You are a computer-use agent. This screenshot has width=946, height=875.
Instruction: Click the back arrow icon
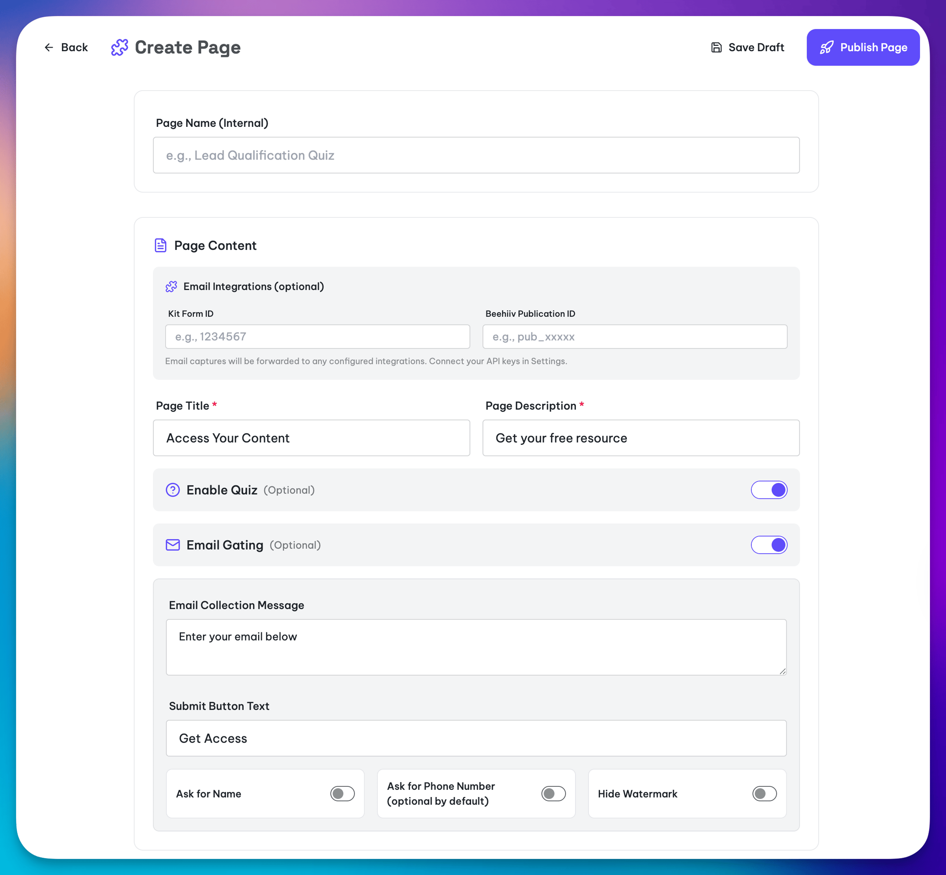tap(49, 47)
